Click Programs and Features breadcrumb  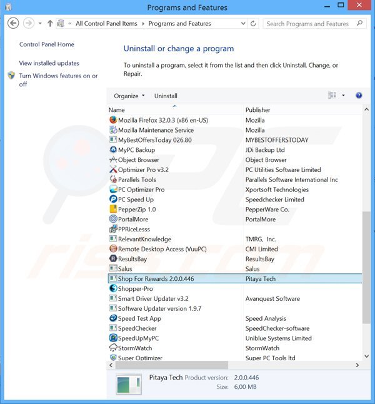coord(179,23)
